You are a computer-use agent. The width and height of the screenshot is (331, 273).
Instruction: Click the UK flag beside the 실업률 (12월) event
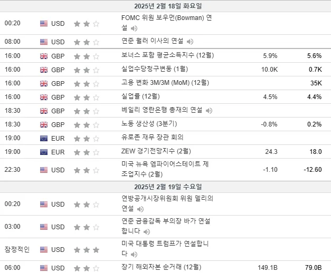tap(44, 97)
